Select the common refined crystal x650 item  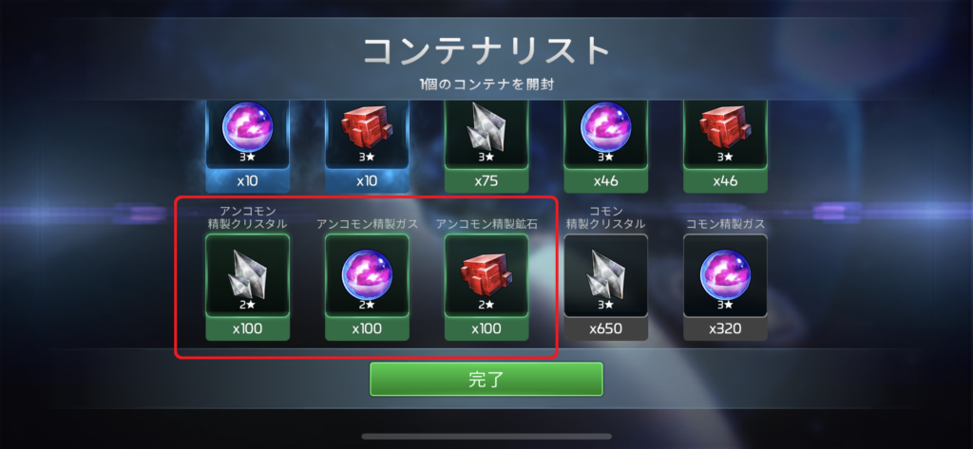click(x=605, y=287)
